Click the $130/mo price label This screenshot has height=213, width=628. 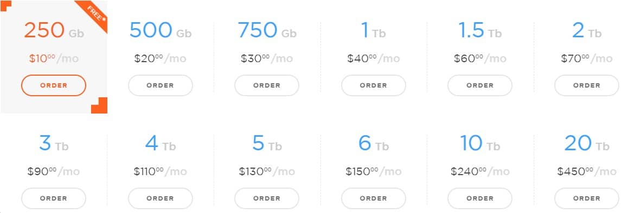(267, 171)
